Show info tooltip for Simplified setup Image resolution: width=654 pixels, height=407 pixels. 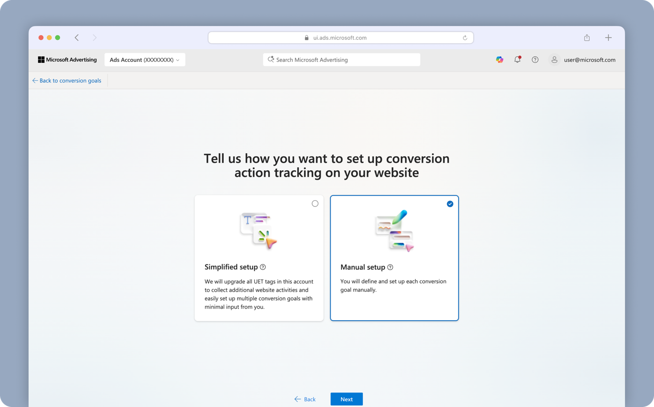tap(263, 267)
